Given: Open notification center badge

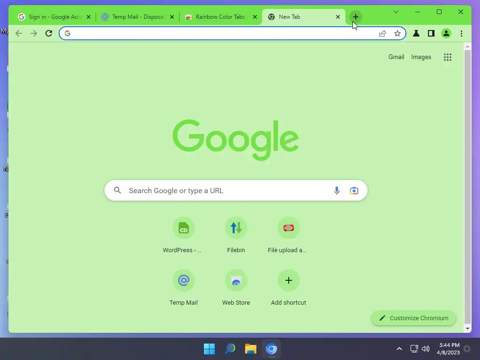Looking at the screenshot, I should (467, 349).
